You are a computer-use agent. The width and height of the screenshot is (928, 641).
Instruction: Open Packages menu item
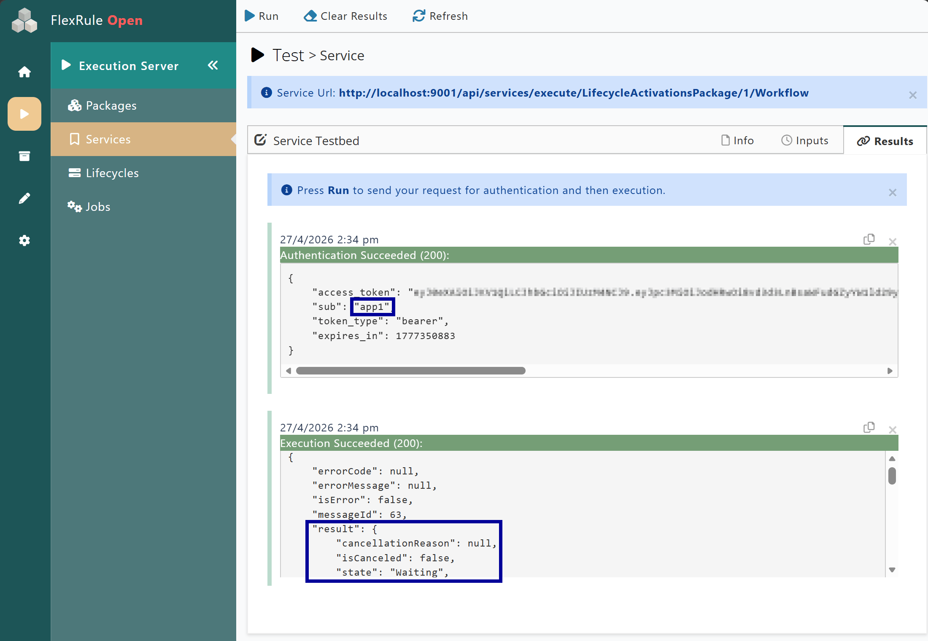pyautogui.click(x=143, y=105)
